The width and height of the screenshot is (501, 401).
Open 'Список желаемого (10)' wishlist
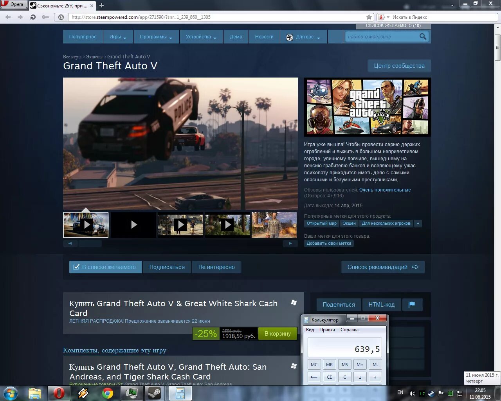point(393,26)
